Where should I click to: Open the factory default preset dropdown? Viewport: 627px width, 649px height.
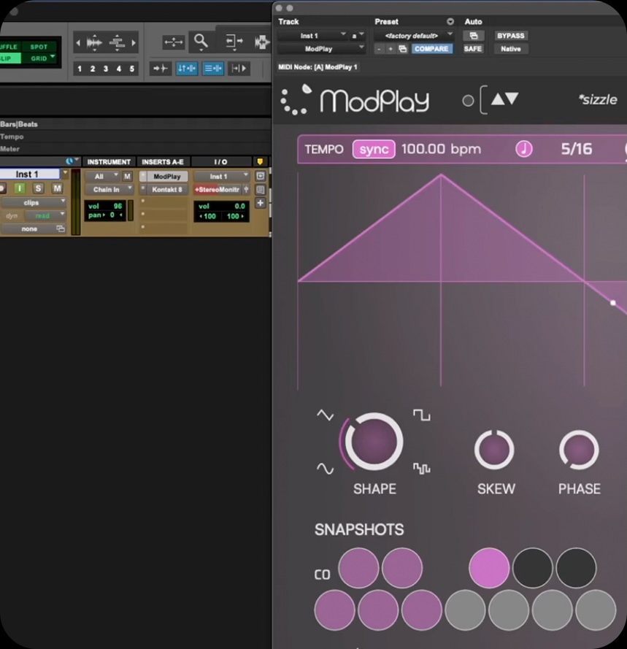(415, 36)
